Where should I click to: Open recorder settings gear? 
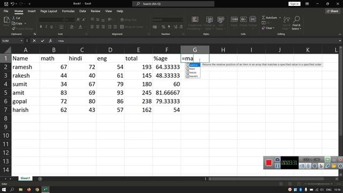[x=340, y=166]
